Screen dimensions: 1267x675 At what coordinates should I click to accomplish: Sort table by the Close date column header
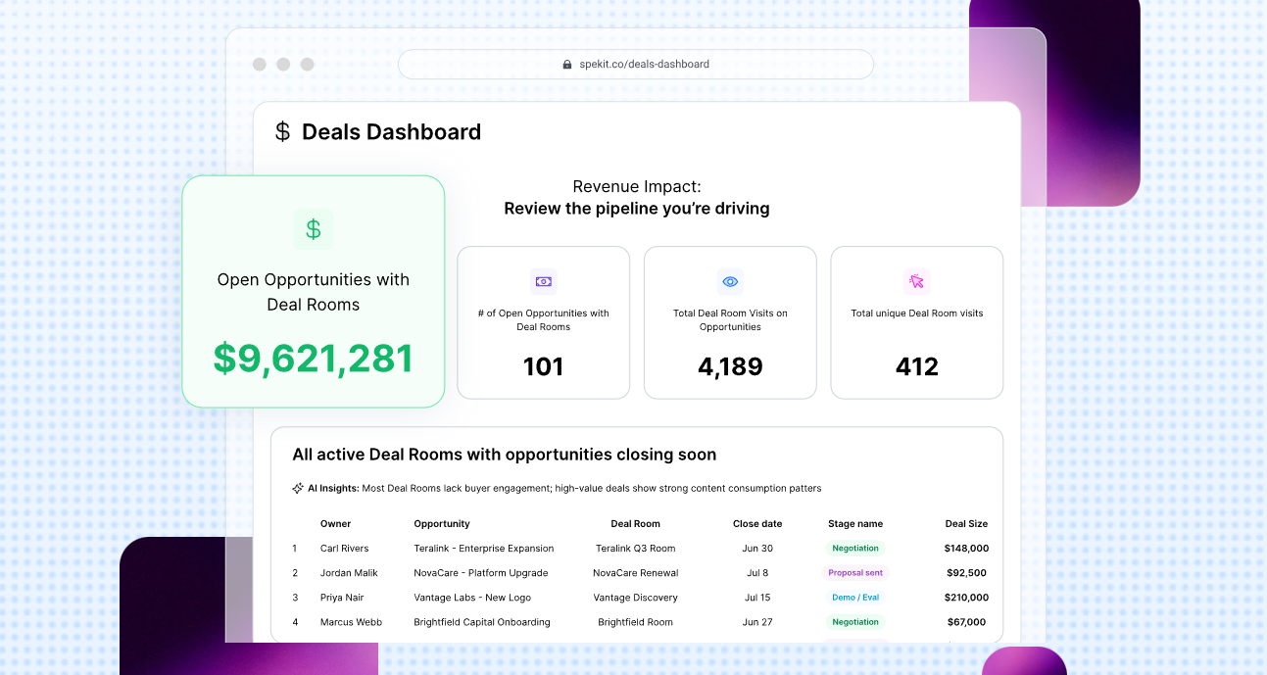point(757,524)
